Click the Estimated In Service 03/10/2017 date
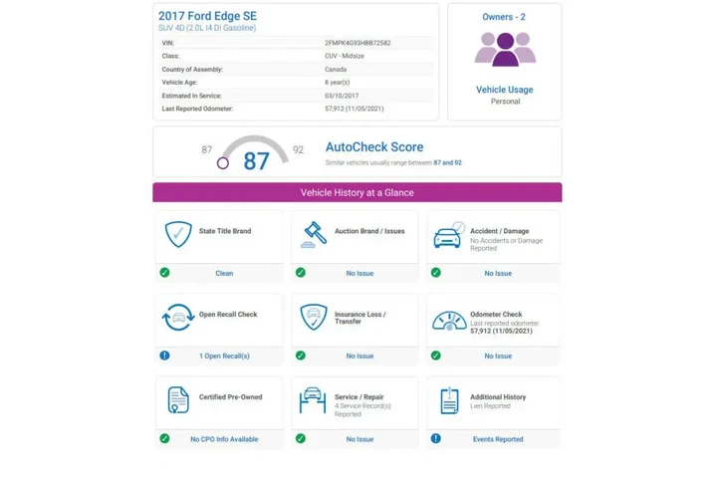The image size is (717, 478). (x=342, y=96)
